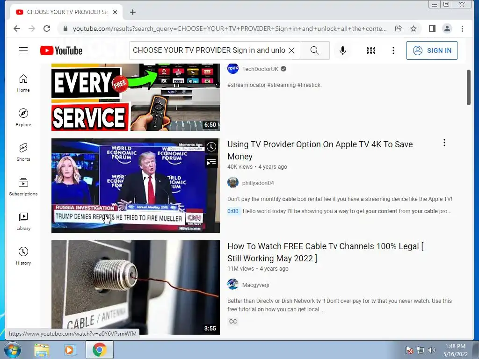479x359 pixels.
Task: Open History in the sidebar
Action: coord(23,256)
